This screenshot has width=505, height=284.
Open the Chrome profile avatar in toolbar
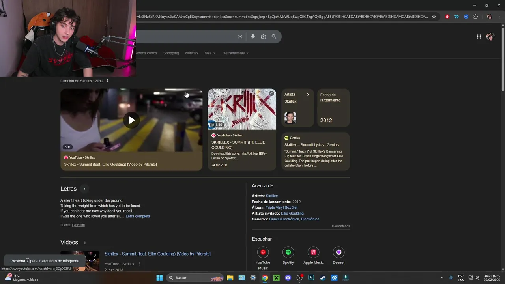coord(489,17)
